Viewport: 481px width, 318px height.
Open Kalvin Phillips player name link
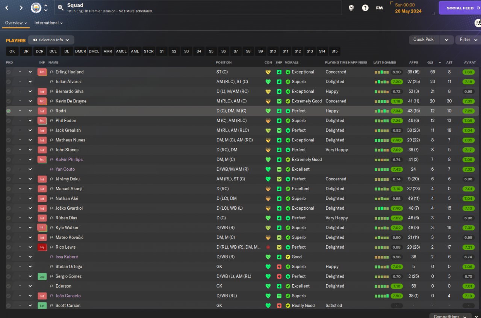pyautogui.click(x=69, y=160)
